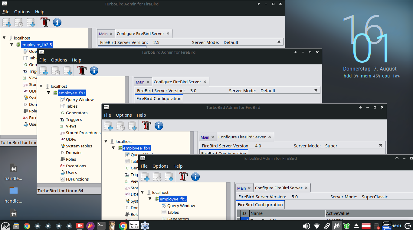Collapse localhost node in employee_fb2.5 window
This screenshot has width=413, height=230.
4,38
